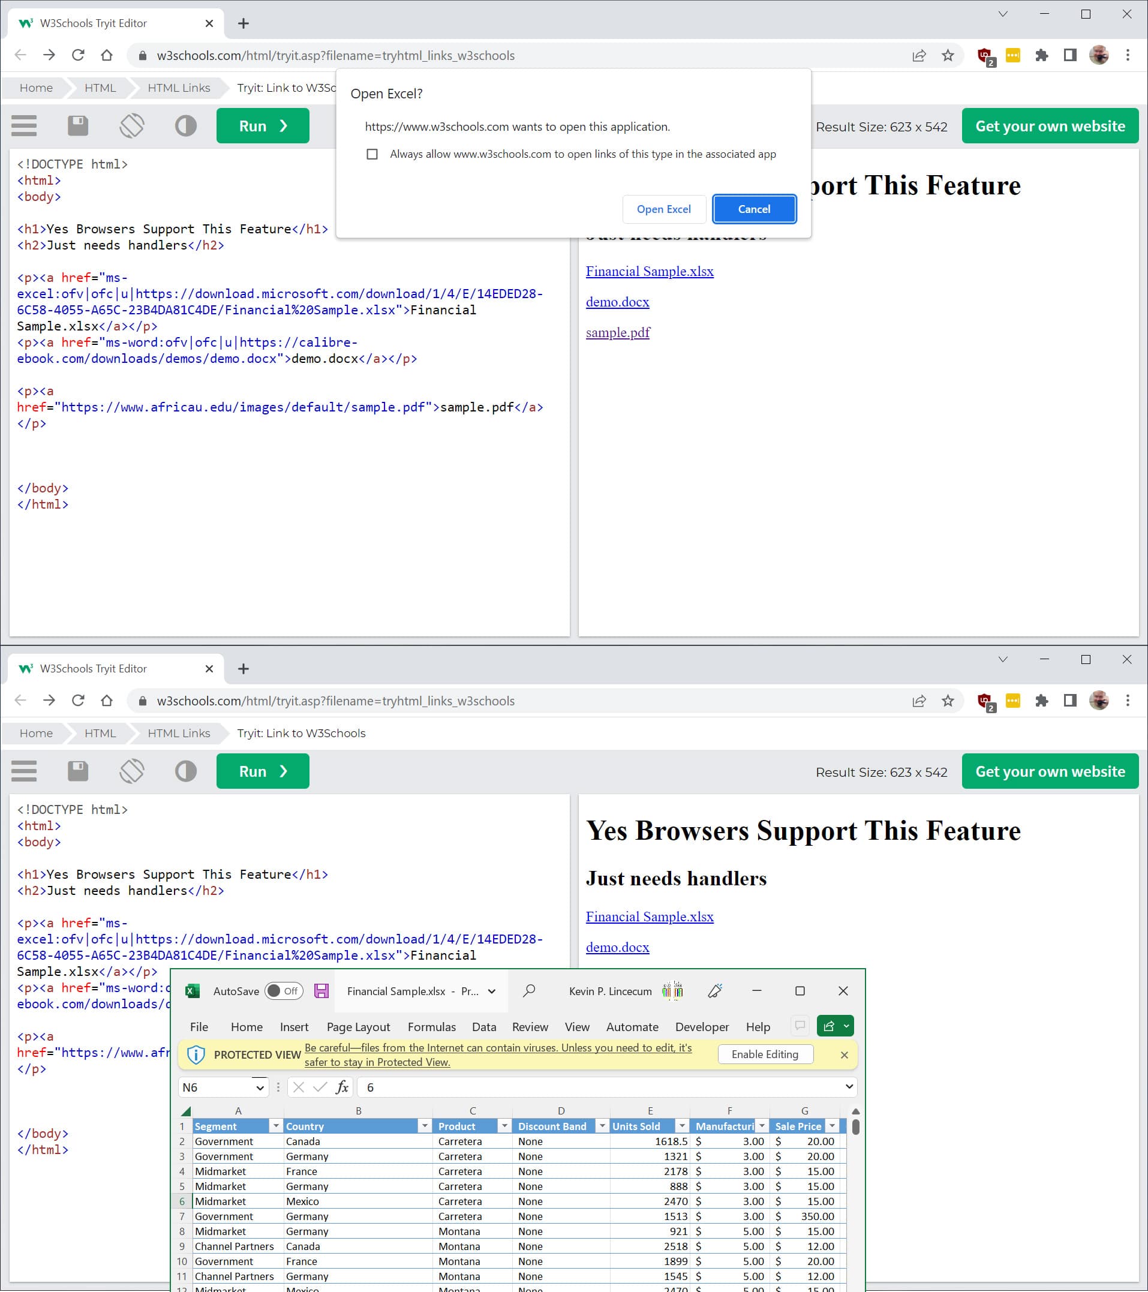1148x1292 pixels.
Task: Open the Segment column filter dropdown
Action: pyautogui.click(x=276, y=1126)
